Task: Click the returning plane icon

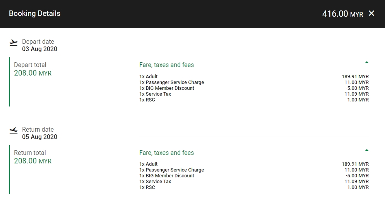Action: point(14,130)
